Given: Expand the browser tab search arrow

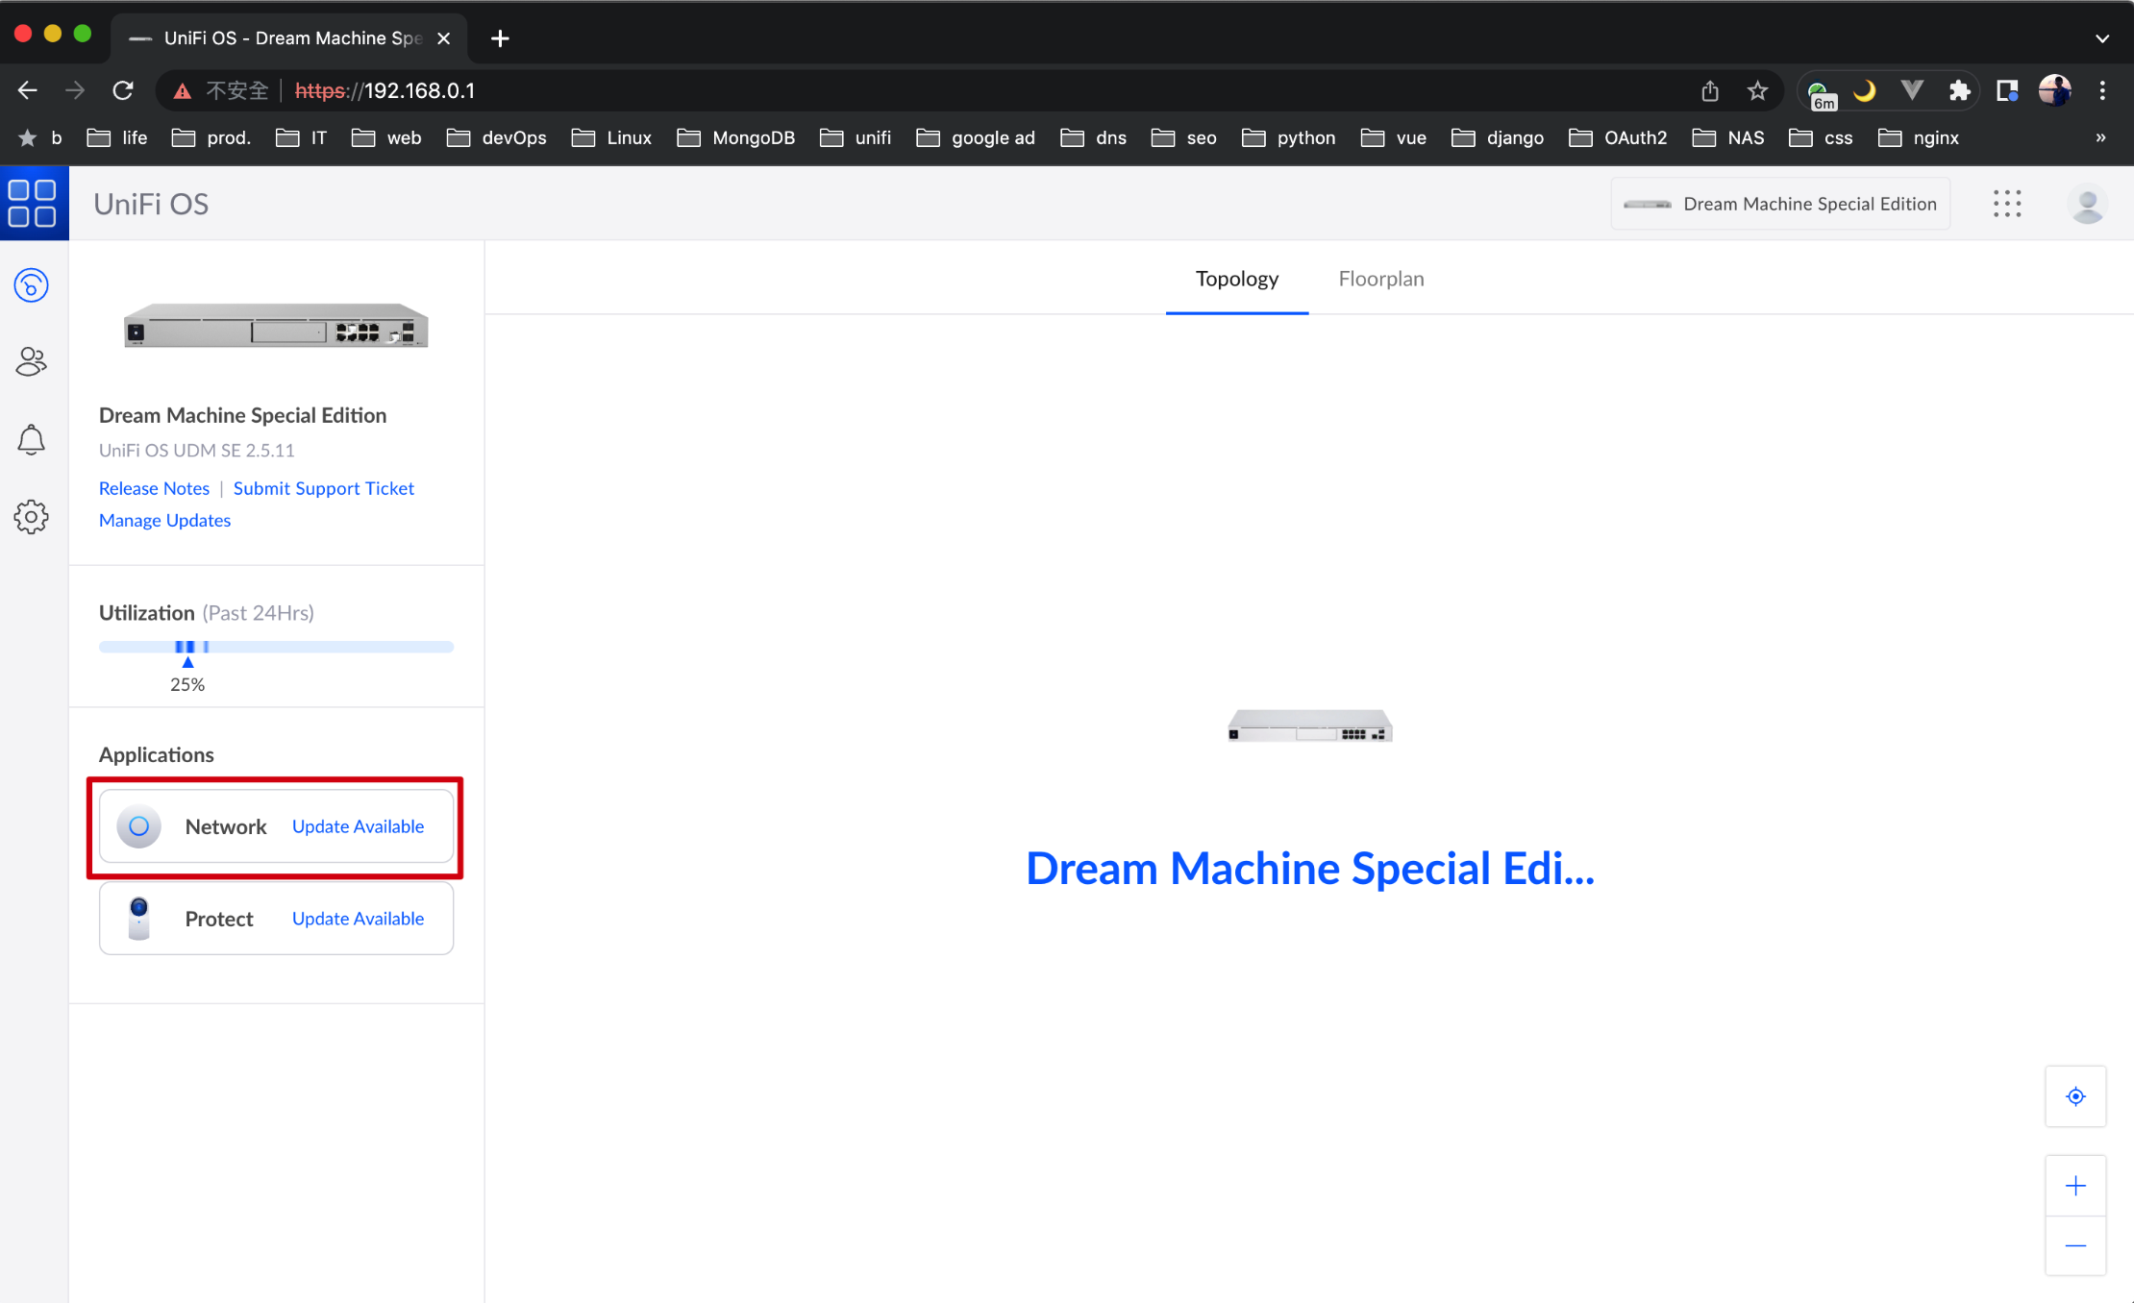Looking at the screenshot, I should pos(2102,38).
